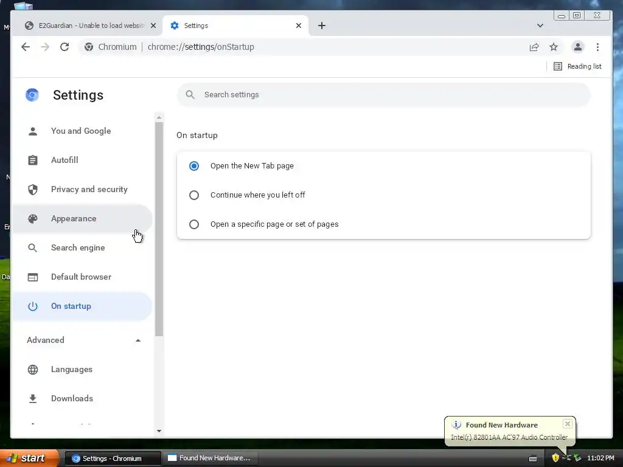Expand the tab search dropdown arrow
This screenshot has height=467, width=623.
540,26
